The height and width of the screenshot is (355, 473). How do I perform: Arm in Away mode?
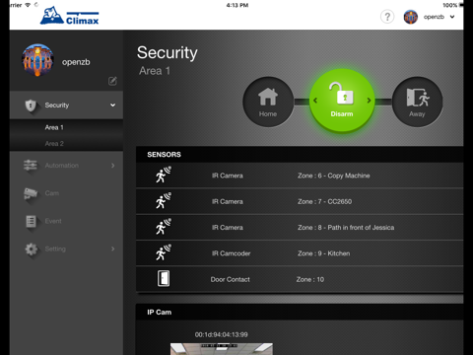coord(417,102)
